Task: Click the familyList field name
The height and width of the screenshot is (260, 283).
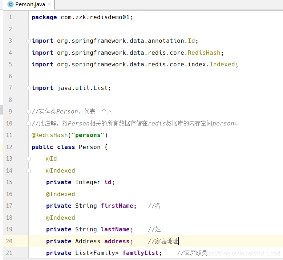Action: [141, 253]
